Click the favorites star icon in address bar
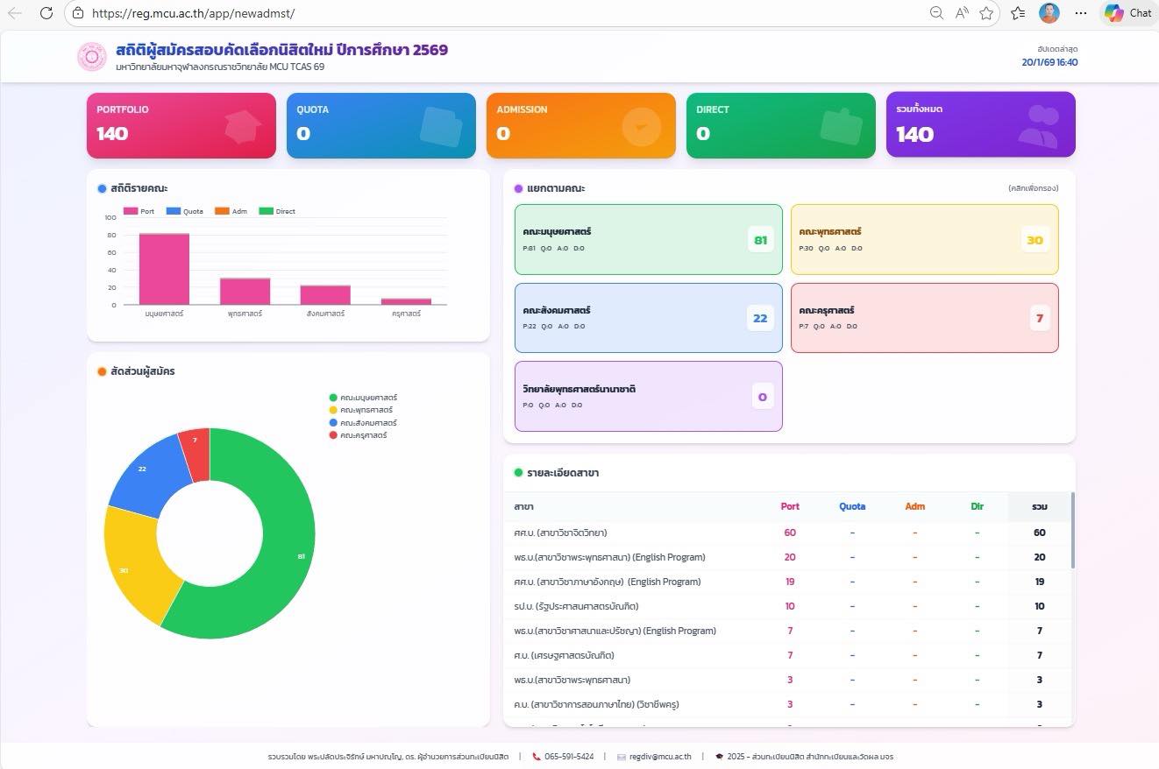Image resolution: width=1159 pixels, height=769 pixels. 986,13
